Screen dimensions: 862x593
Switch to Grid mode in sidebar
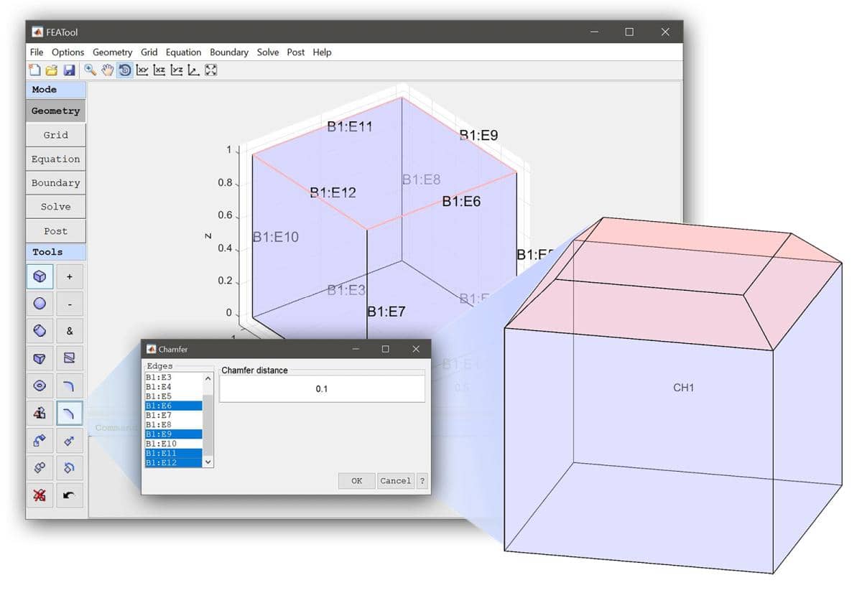click(55, 135)
